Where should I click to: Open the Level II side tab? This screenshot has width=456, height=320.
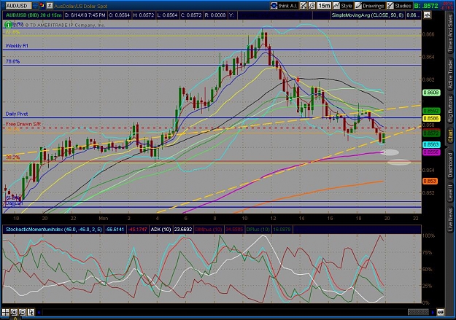[x=450, y=192]
